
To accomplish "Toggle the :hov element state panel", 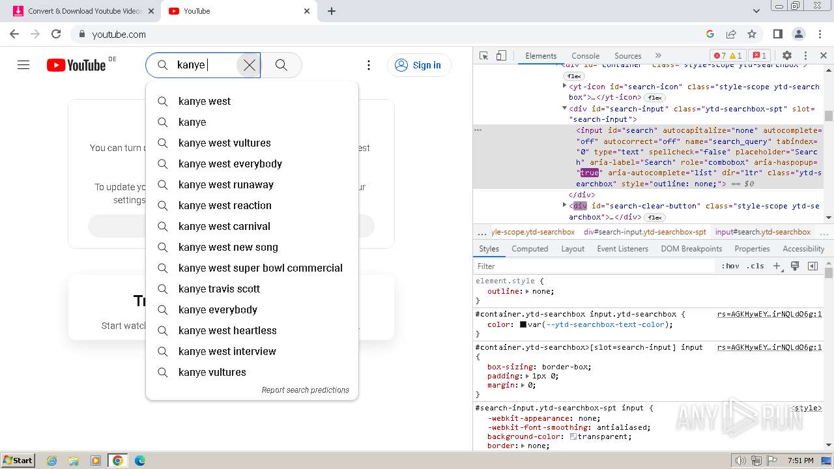I will click(x=730, y=266).
